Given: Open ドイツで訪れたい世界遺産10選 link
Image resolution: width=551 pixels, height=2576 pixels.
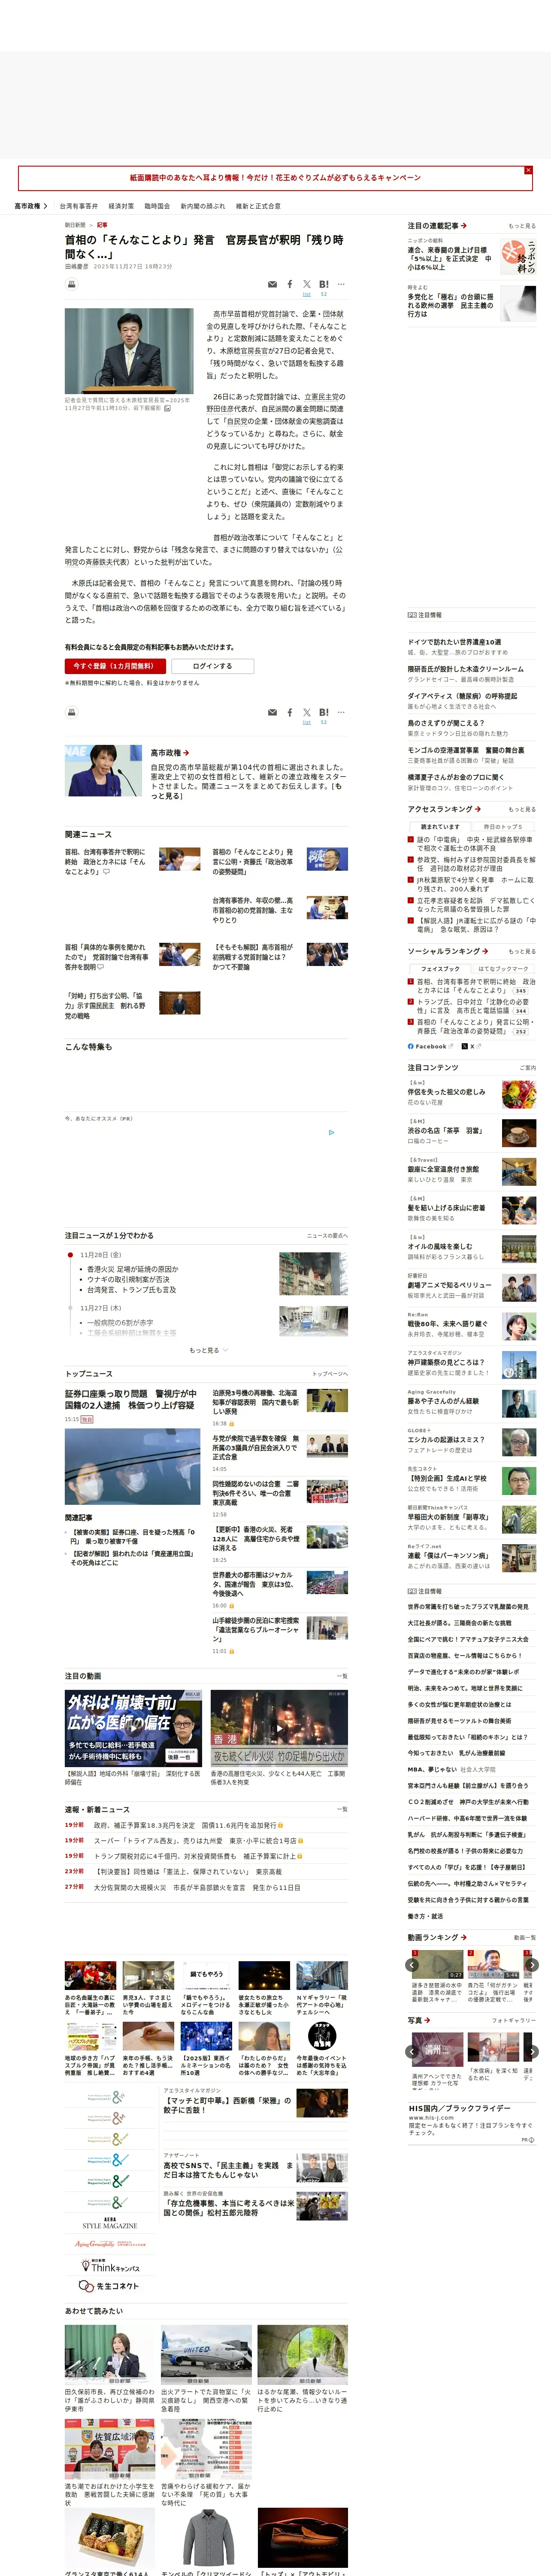Looking at the screenshot, I should click(x=454, y=642).
